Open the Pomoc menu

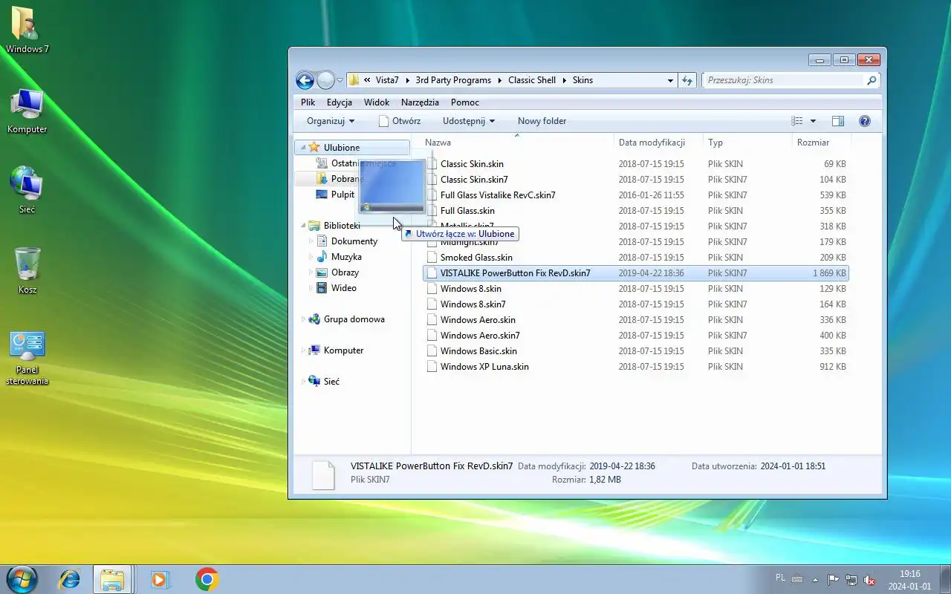click(x=465, y=102)
